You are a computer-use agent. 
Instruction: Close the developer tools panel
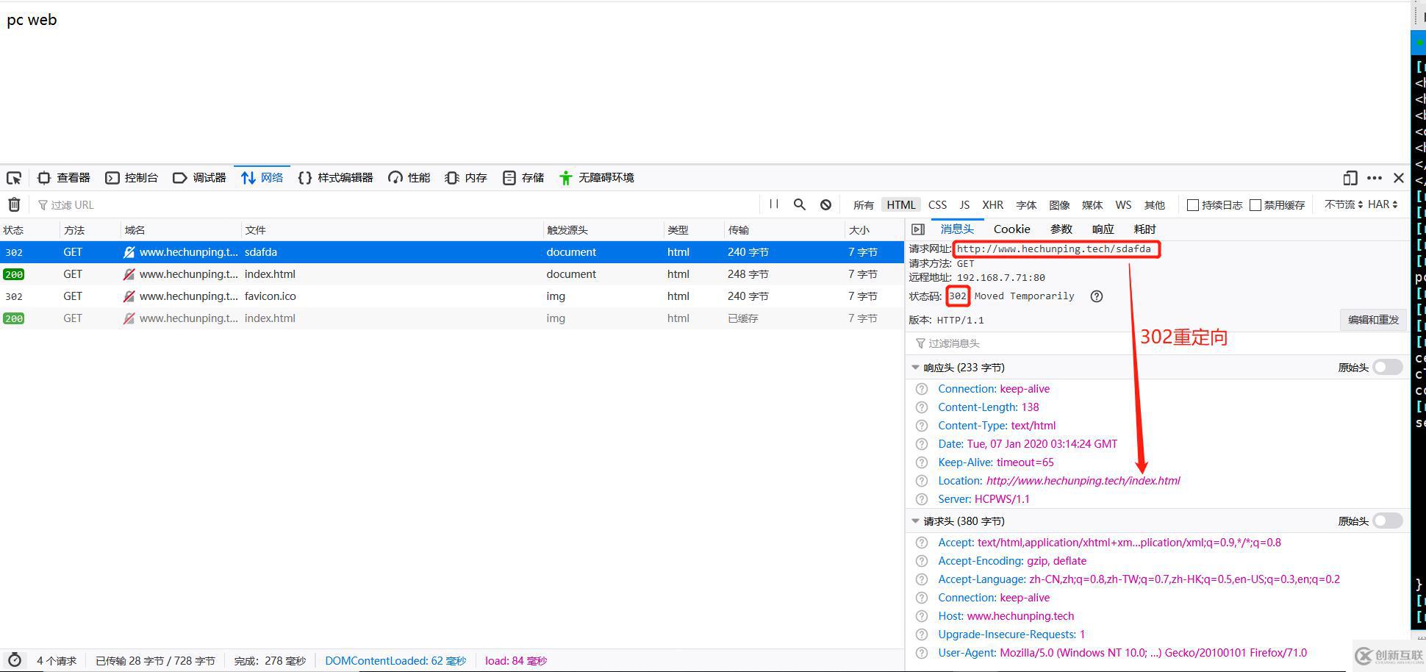pos(1399,178)
